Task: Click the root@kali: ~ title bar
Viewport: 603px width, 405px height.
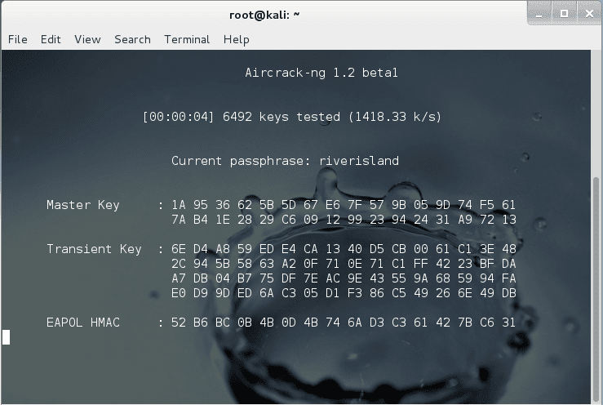Action: [264, 15]
